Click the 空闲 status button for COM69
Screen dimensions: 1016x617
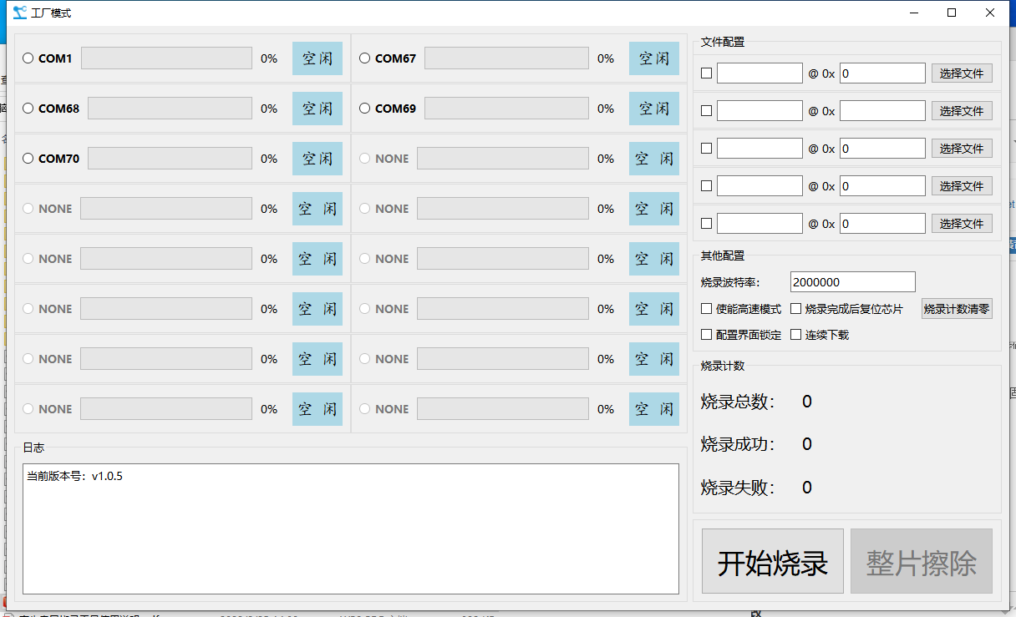point(654,109)
